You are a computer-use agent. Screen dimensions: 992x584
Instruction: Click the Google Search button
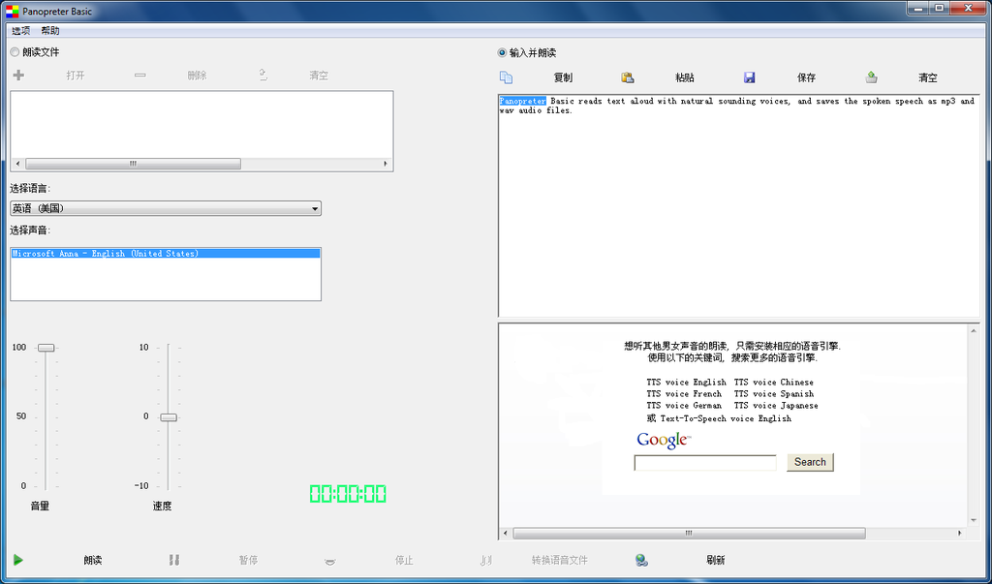[x=810, y=462]
